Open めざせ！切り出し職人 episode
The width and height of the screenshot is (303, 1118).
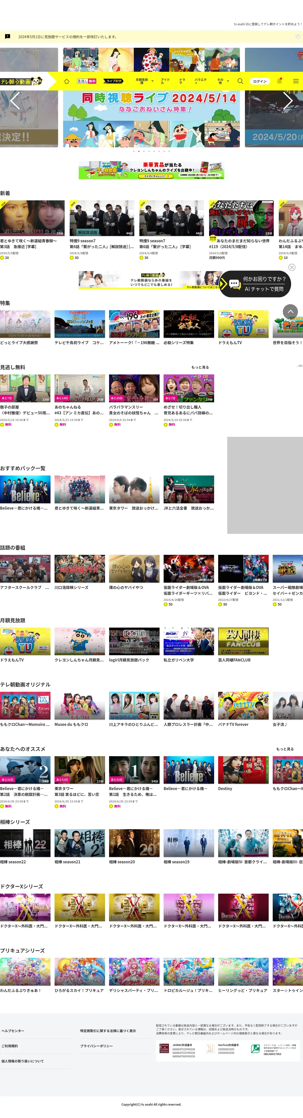[x=189, y=388]
